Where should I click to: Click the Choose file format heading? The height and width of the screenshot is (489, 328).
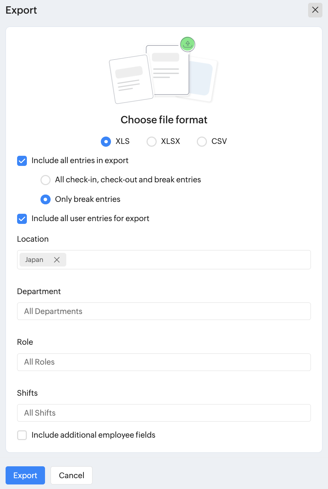click(164, 120)
